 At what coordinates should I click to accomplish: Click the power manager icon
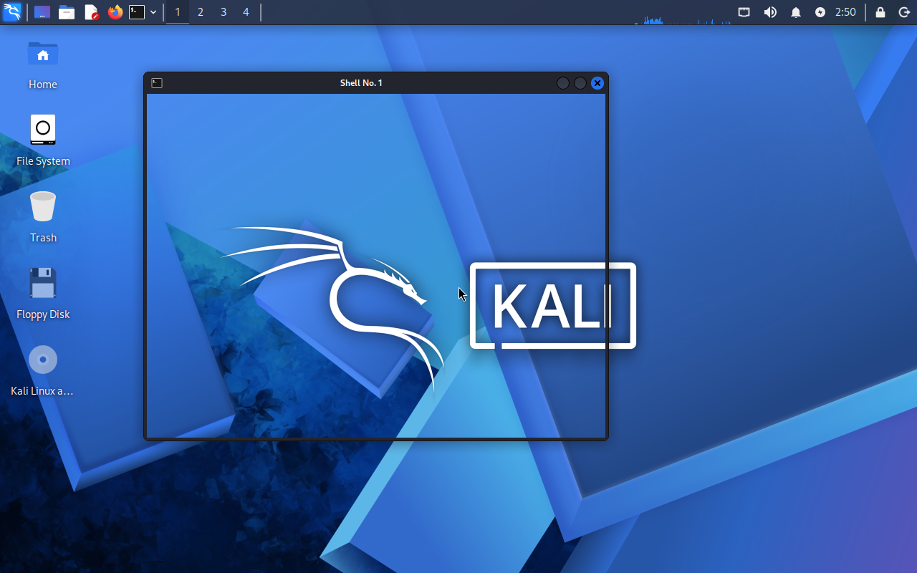pyautogui.click(x=820, y=12)
